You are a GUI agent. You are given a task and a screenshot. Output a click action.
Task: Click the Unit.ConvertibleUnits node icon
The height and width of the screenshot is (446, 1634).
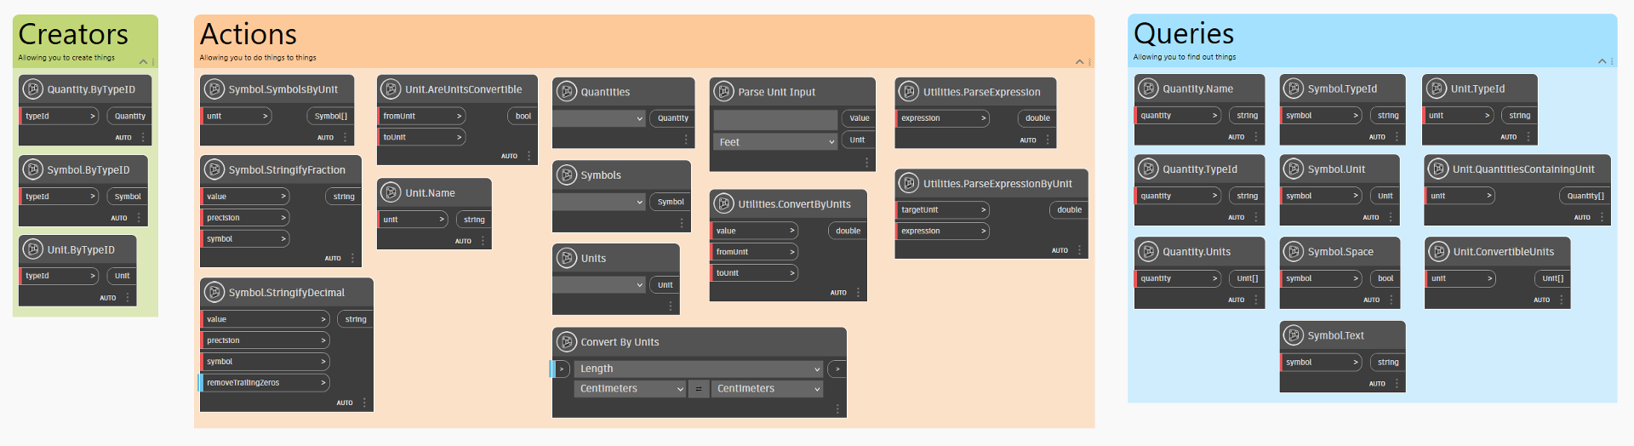1438,251
